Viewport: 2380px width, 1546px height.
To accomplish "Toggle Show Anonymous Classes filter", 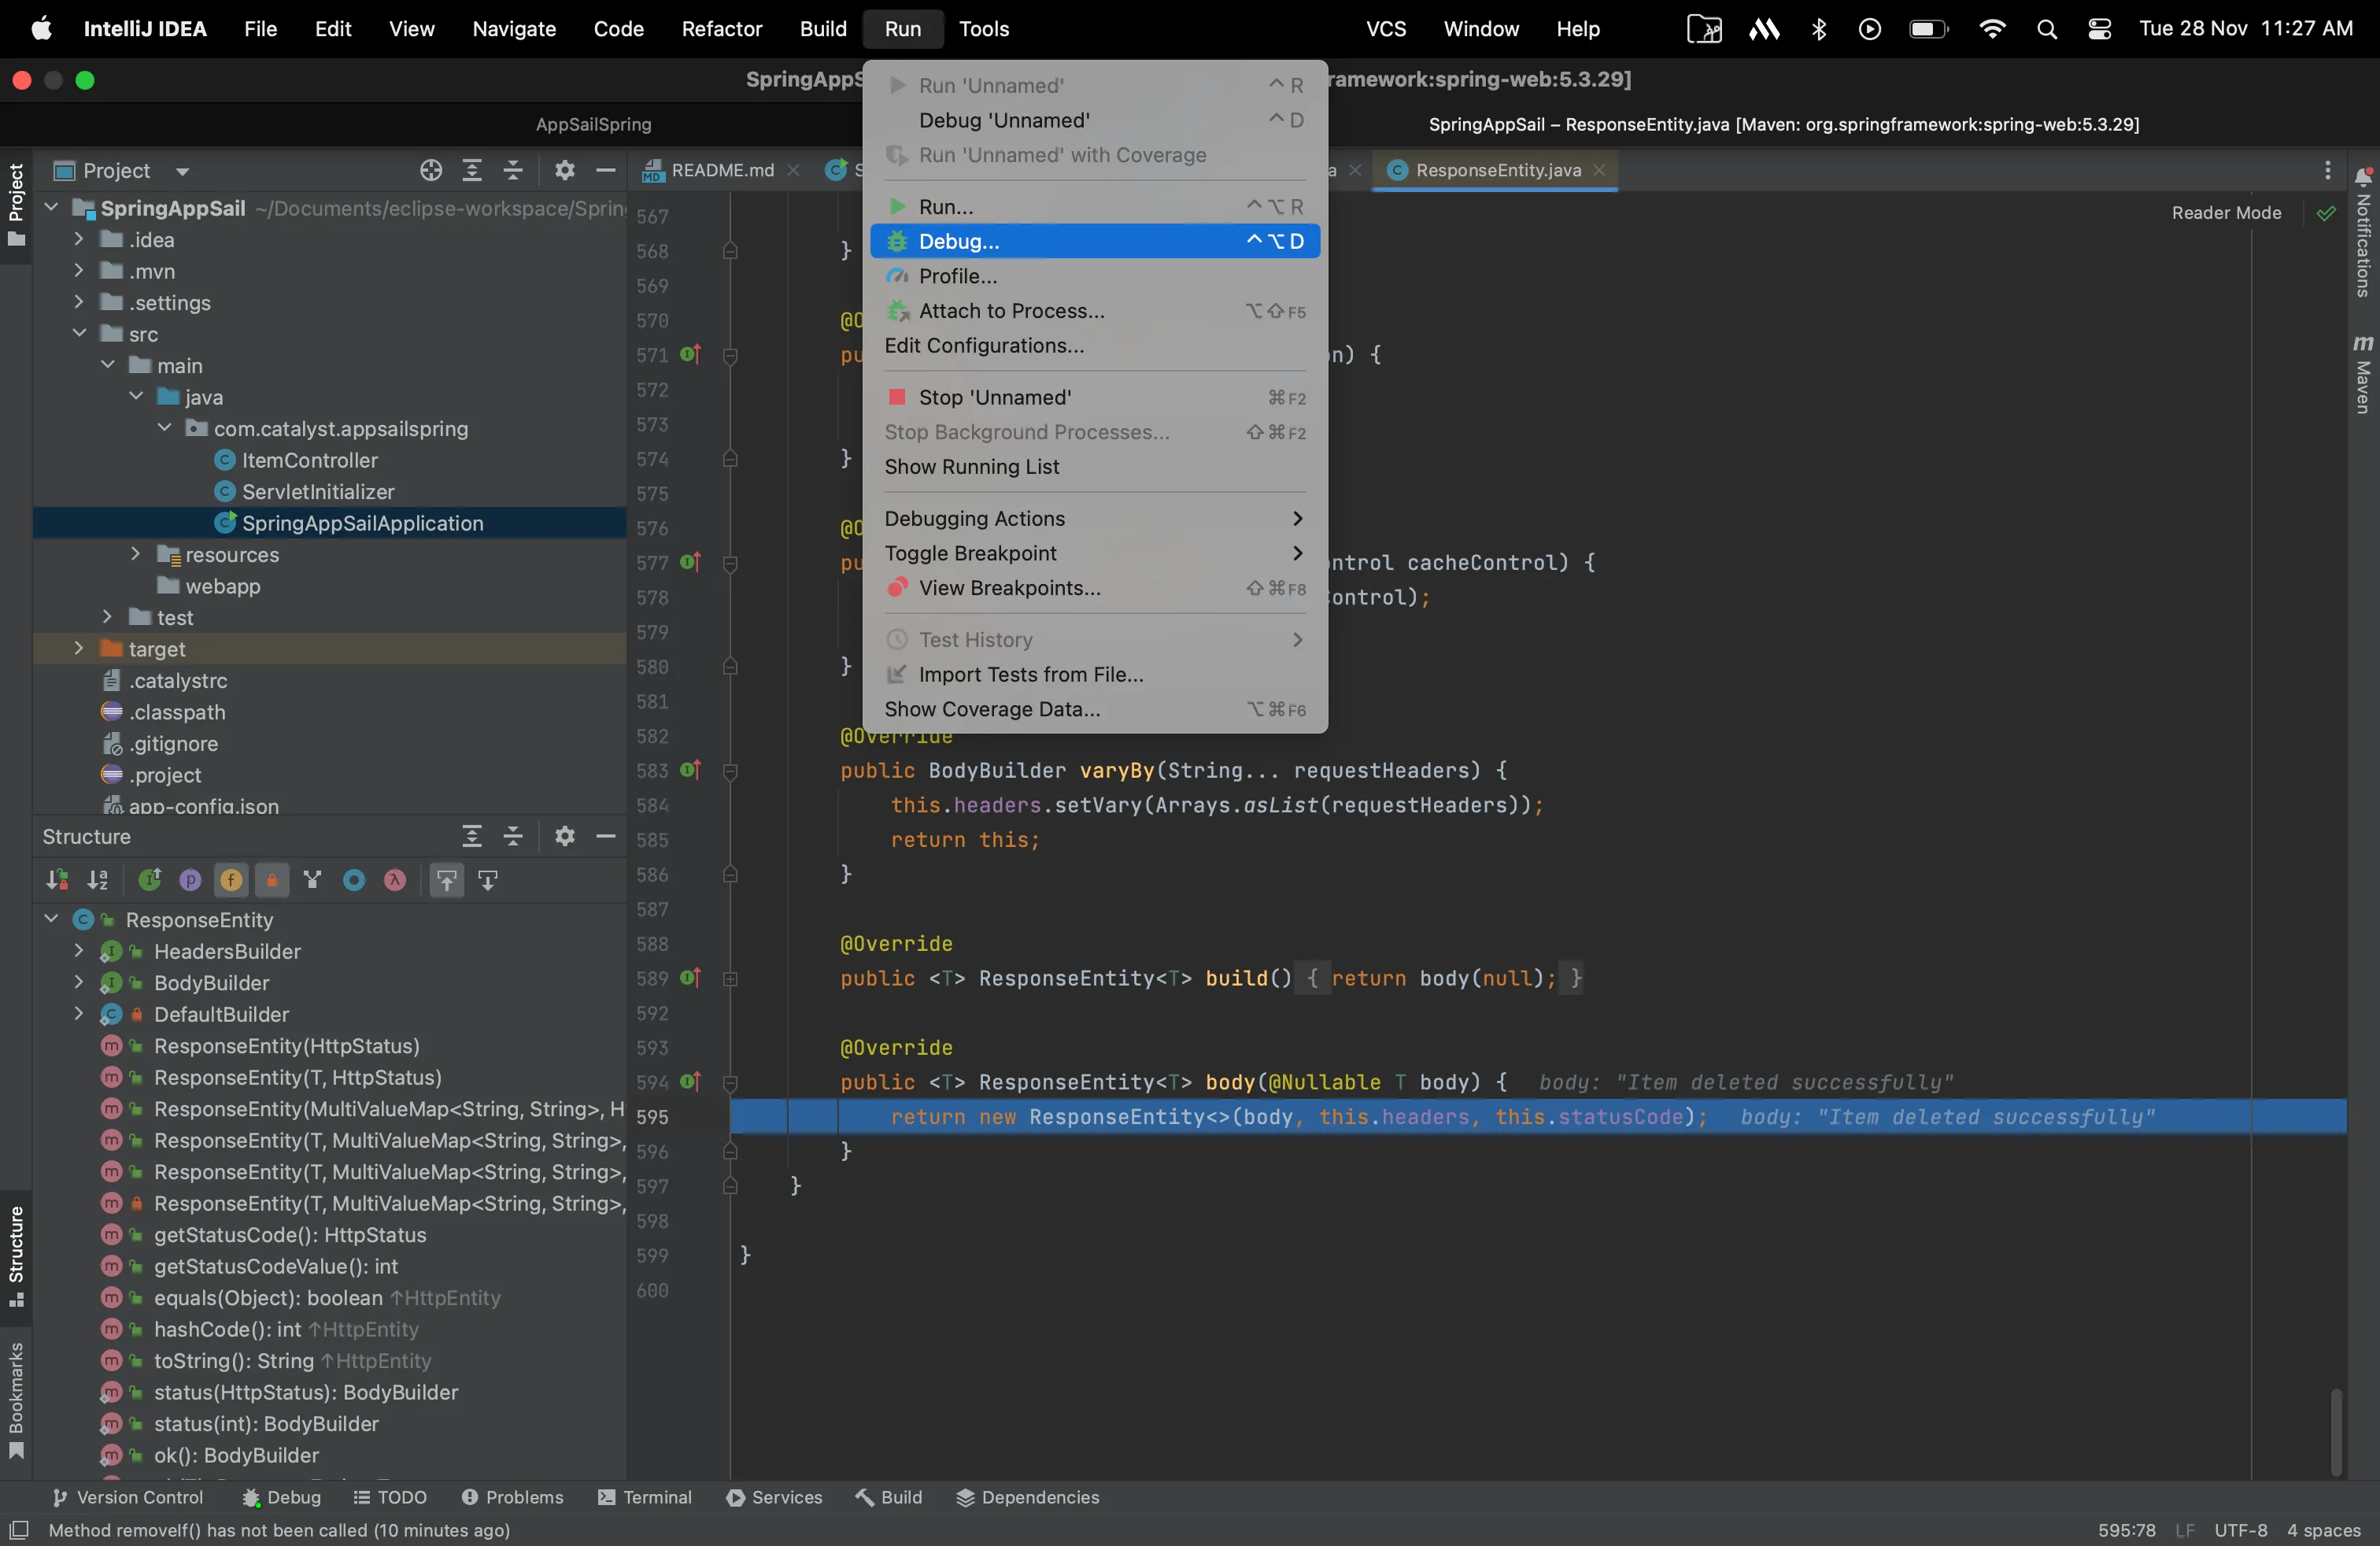I will [354, 880].
